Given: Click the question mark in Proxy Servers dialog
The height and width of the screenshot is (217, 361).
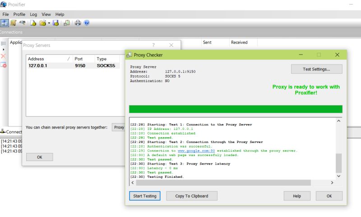Looking at the screenshot, I should click(x=153, y=45).
